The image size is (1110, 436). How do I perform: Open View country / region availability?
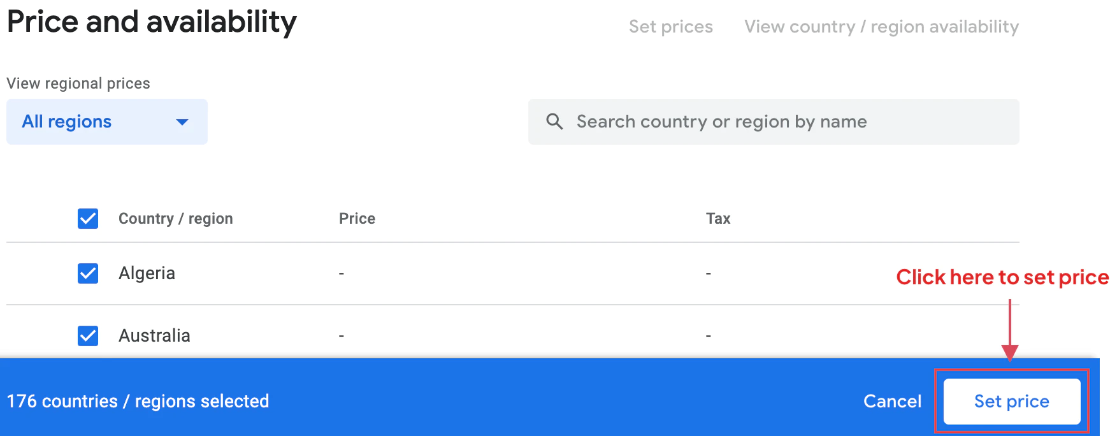click(x=882, y=26)
